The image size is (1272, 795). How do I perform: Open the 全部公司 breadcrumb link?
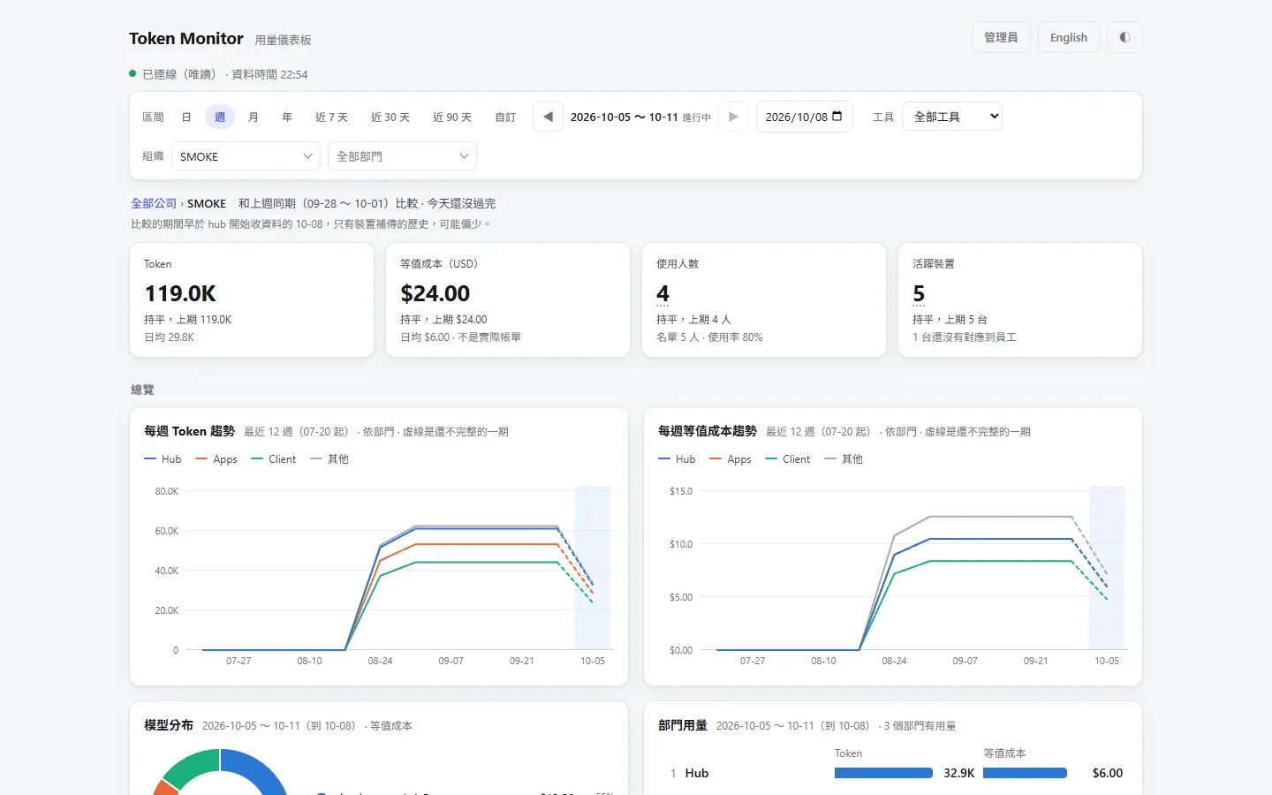click(154, 203)
